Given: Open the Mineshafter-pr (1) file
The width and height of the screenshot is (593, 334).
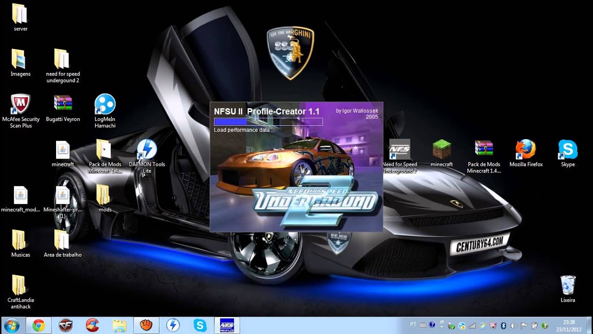Looking at the screenshot, I should [63, 202].
